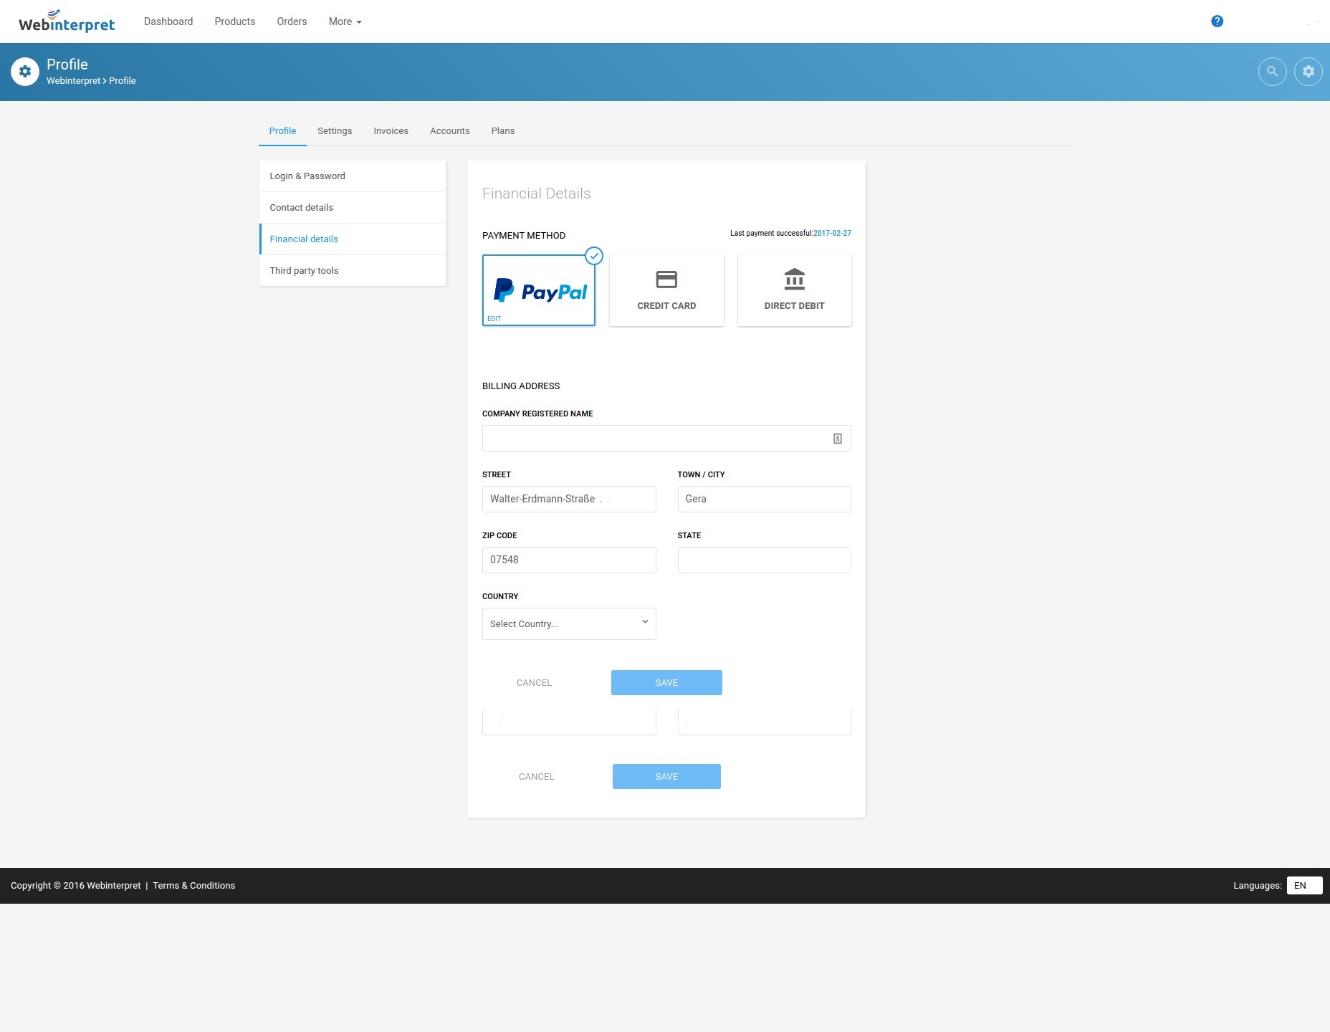Viewport: 1330px width, 1032px height.
Task: Click the Town / City field containing Gera
Action: [x=764, y=500]
